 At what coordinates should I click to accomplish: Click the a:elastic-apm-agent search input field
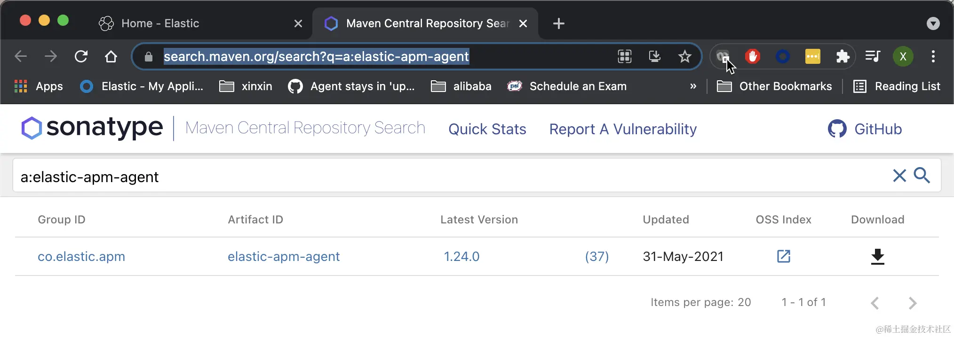point(423,177)
